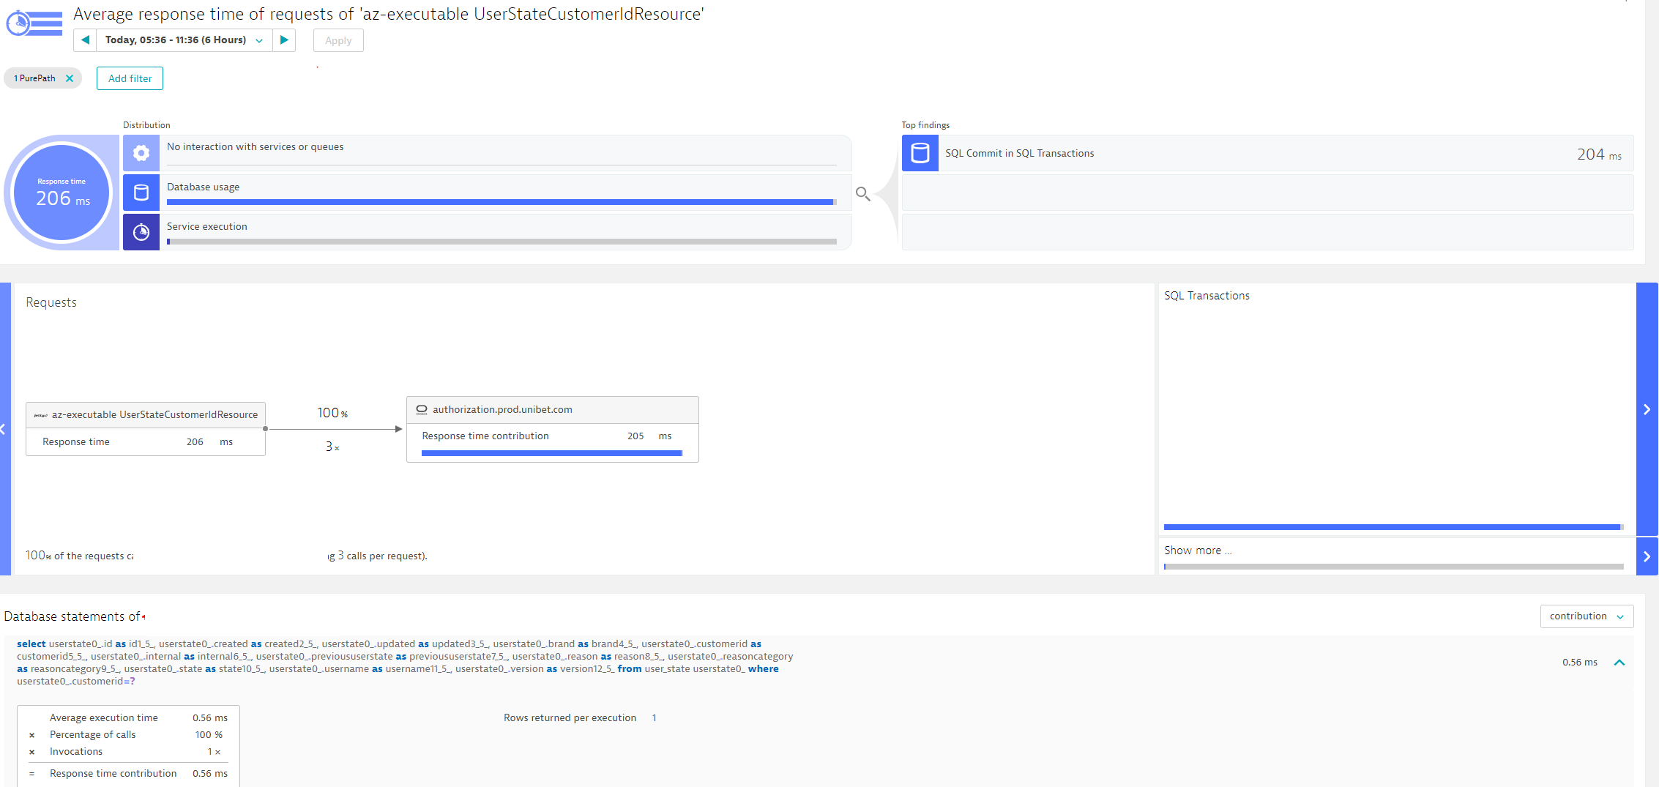Select the Service execution stopwatch icon
The width and height of the screenshot is (1659, 787).
pyautogui.click(x=141, y=232)
